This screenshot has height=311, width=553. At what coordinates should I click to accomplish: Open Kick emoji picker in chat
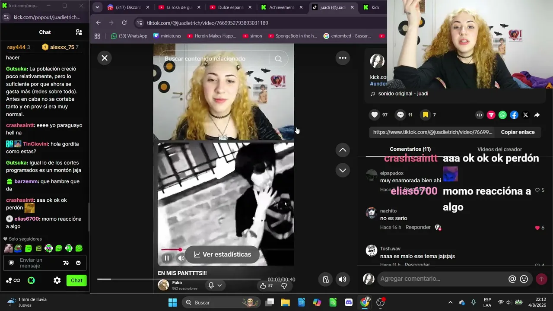78,263
